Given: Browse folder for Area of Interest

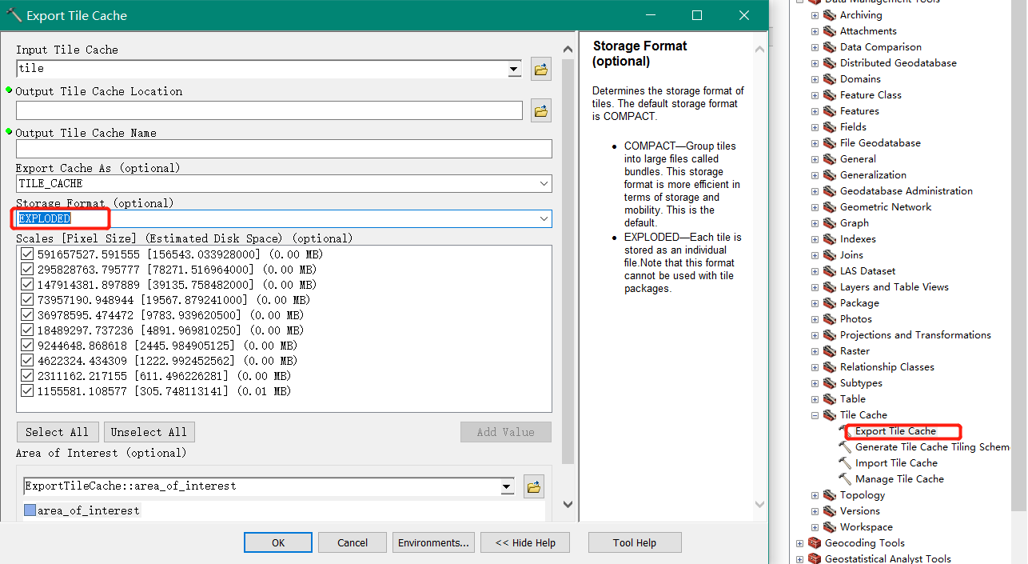Looking at the screenshot, I should (533, 486).
